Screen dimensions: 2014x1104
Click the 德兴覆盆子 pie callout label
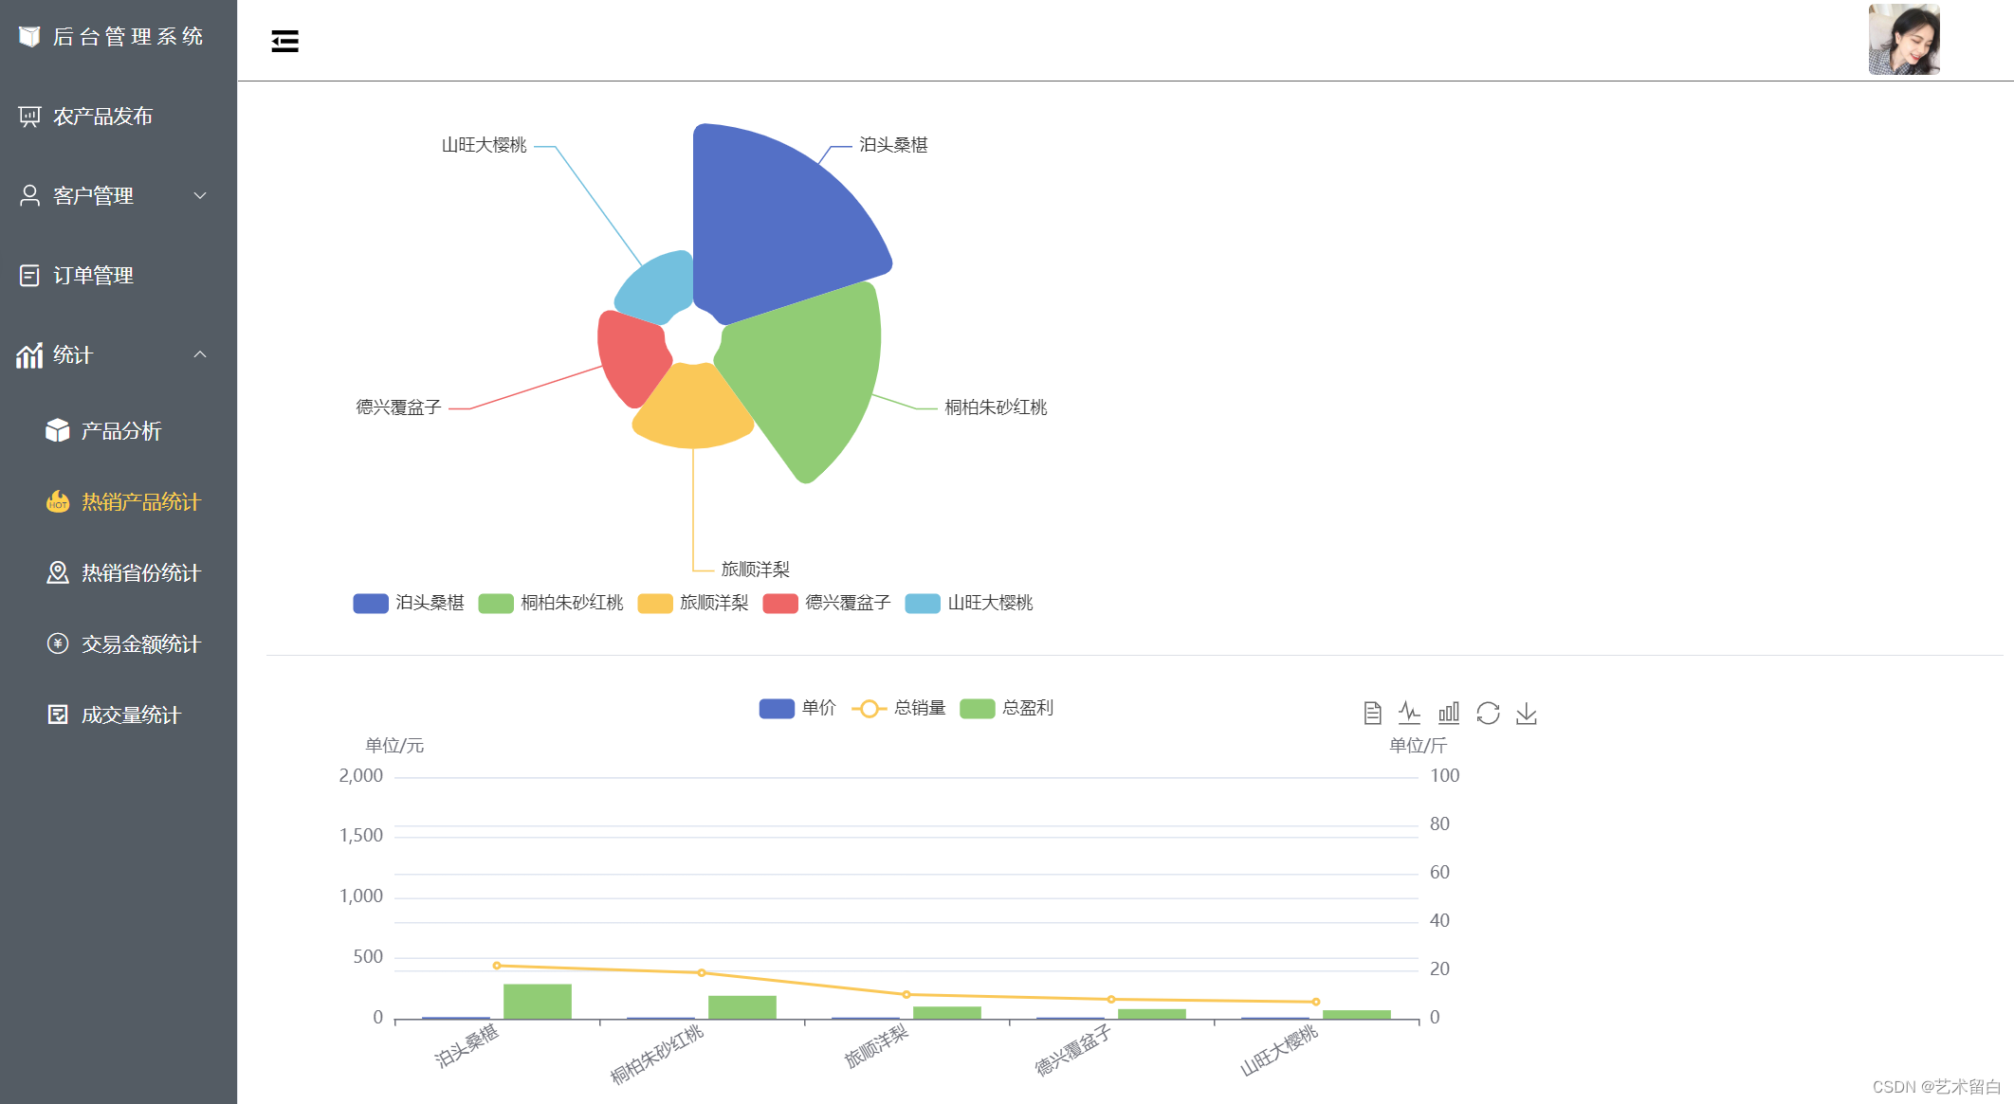pyautogui.click(x=398, y=407)
